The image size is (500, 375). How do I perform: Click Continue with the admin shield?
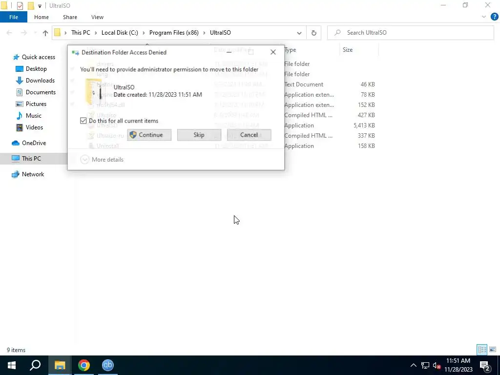pos(149,135)
